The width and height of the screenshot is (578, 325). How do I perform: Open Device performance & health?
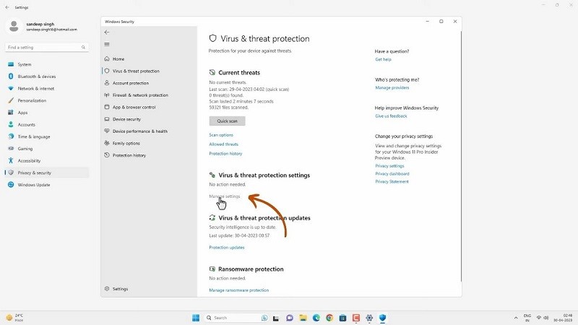(x=139, y=131)
